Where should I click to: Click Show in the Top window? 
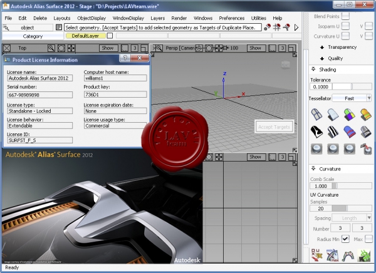tap(108, 48)
